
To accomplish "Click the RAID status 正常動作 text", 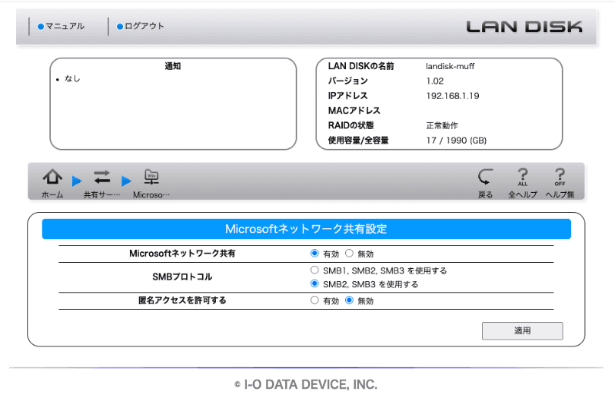I will pos(442,125).
